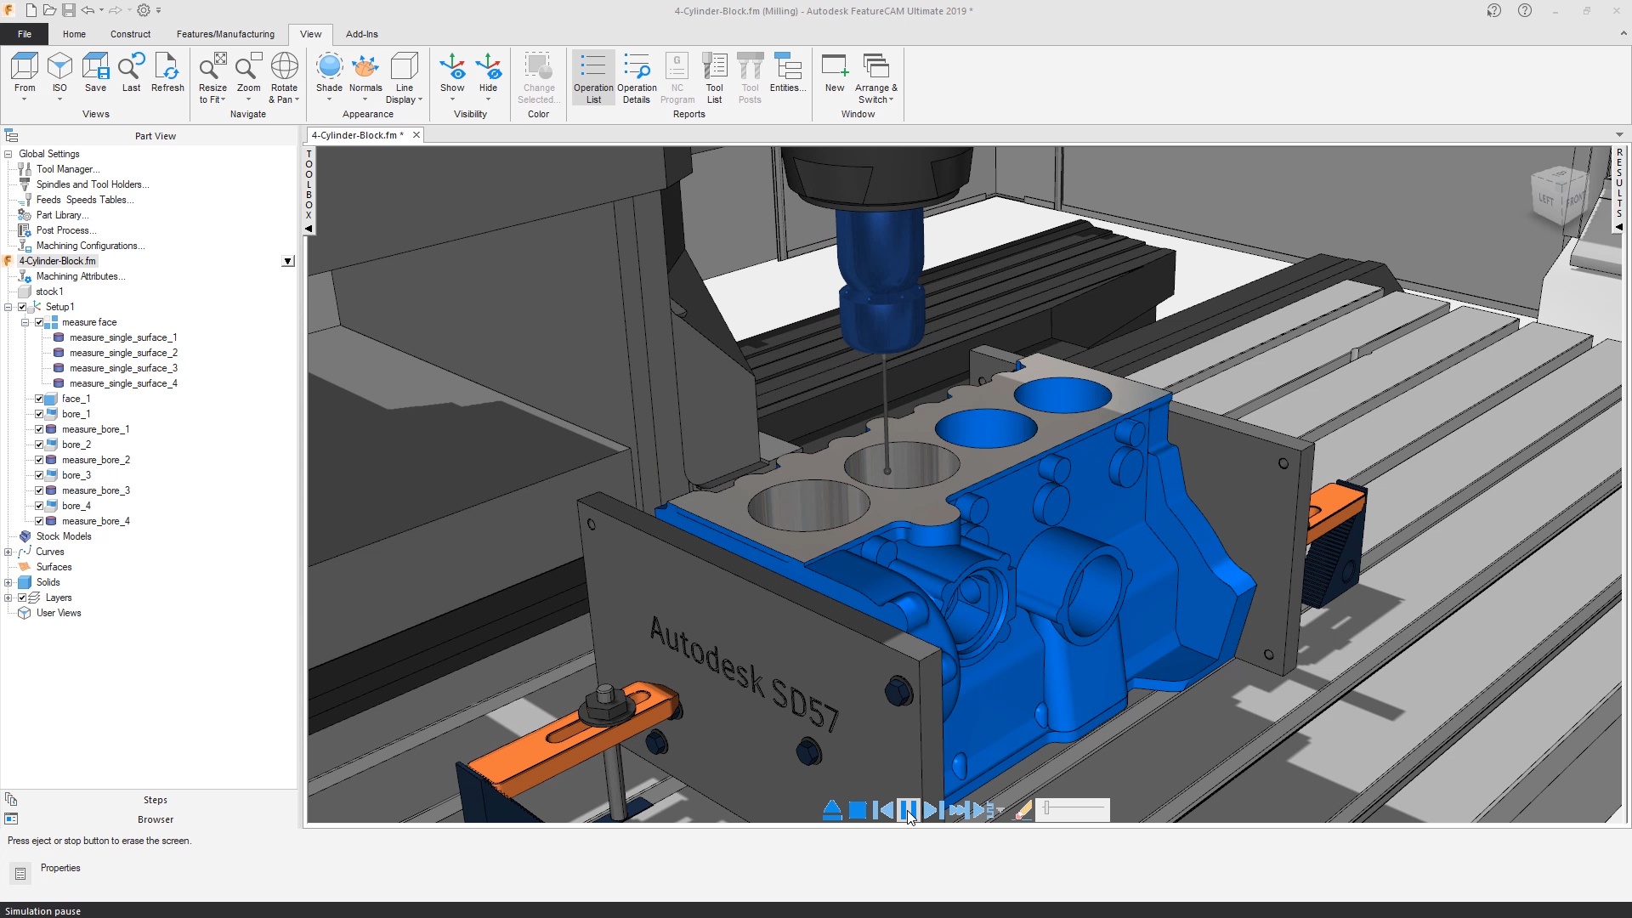The height and width of the screenshot is (918, 1632).
Task: Open the vertical TOOLBOX side tab
Action: click(309, 191)
